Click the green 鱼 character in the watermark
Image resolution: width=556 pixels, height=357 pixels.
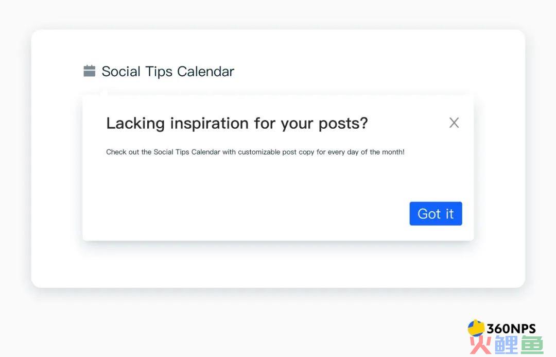(531, 344)
